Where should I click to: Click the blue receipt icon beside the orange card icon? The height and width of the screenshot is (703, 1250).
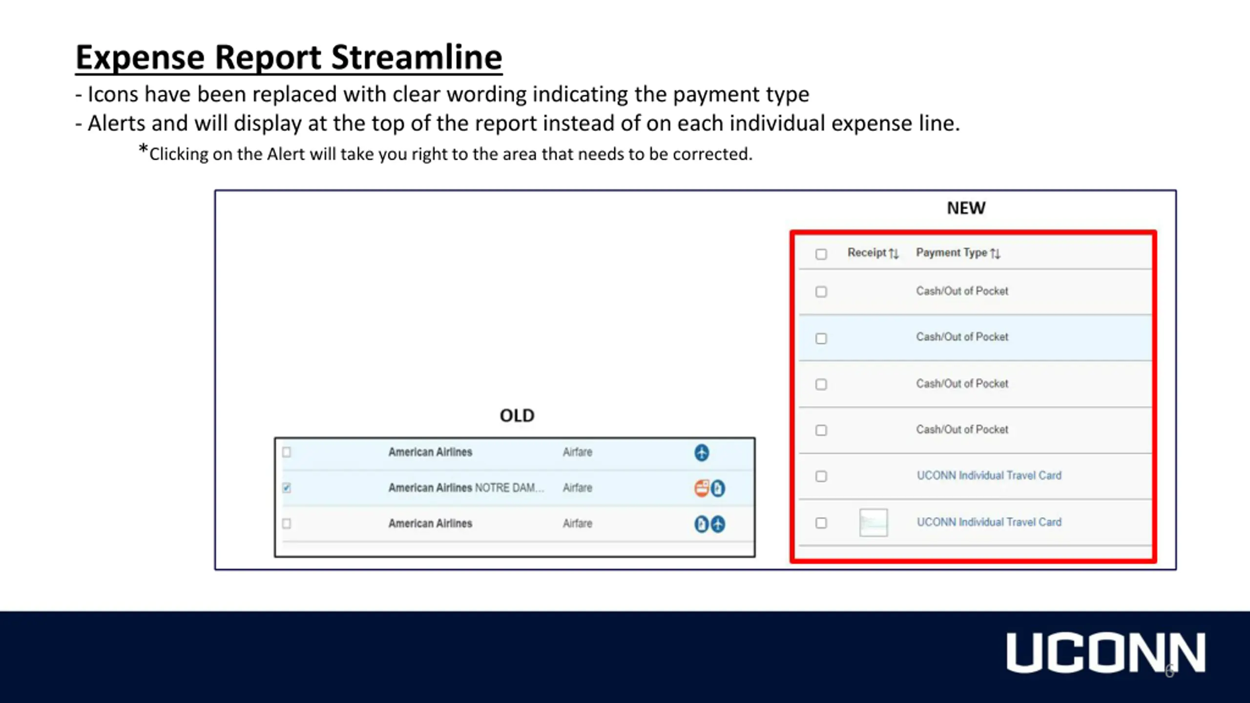tap(718, 488)
